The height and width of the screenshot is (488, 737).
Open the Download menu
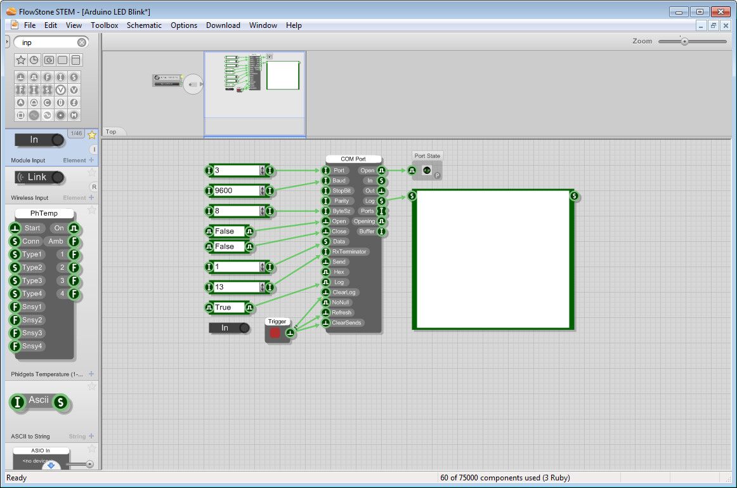(x=223, y=25)
